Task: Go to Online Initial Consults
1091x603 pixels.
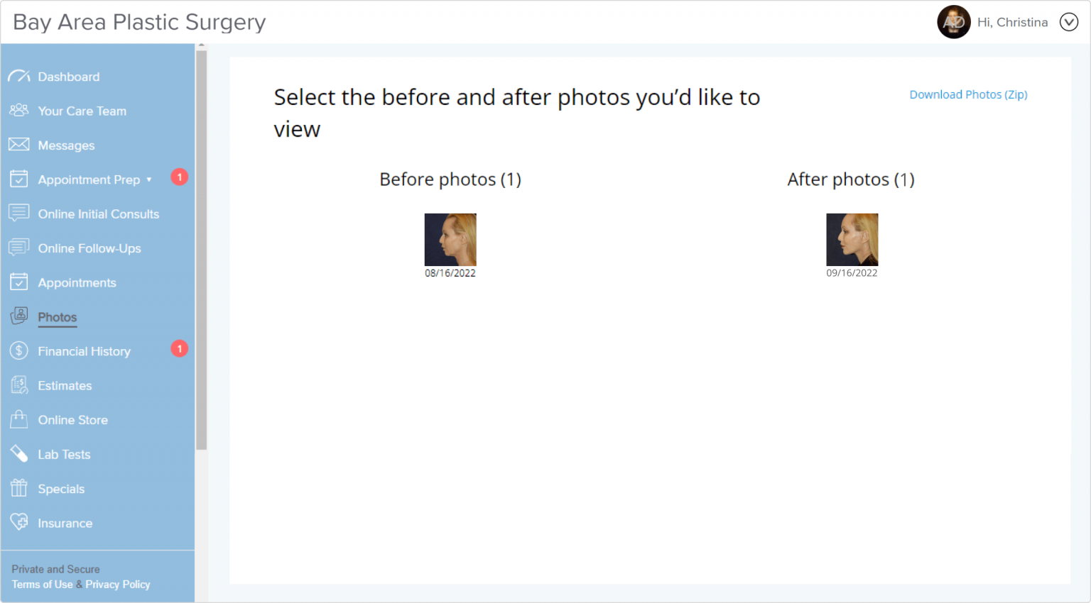Action: click(98, 214)
